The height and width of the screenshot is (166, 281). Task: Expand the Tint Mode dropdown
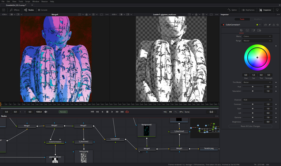(x=258, y=82)
